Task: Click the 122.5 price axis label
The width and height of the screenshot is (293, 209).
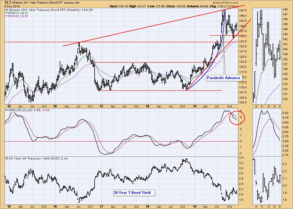Action: point(243,62)
